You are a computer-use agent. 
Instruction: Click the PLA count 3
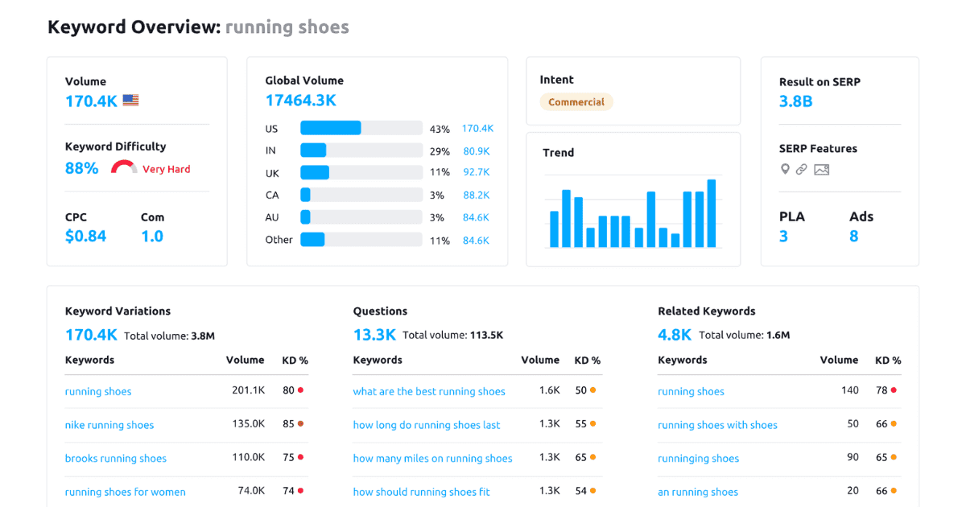[x=783, y=237]
